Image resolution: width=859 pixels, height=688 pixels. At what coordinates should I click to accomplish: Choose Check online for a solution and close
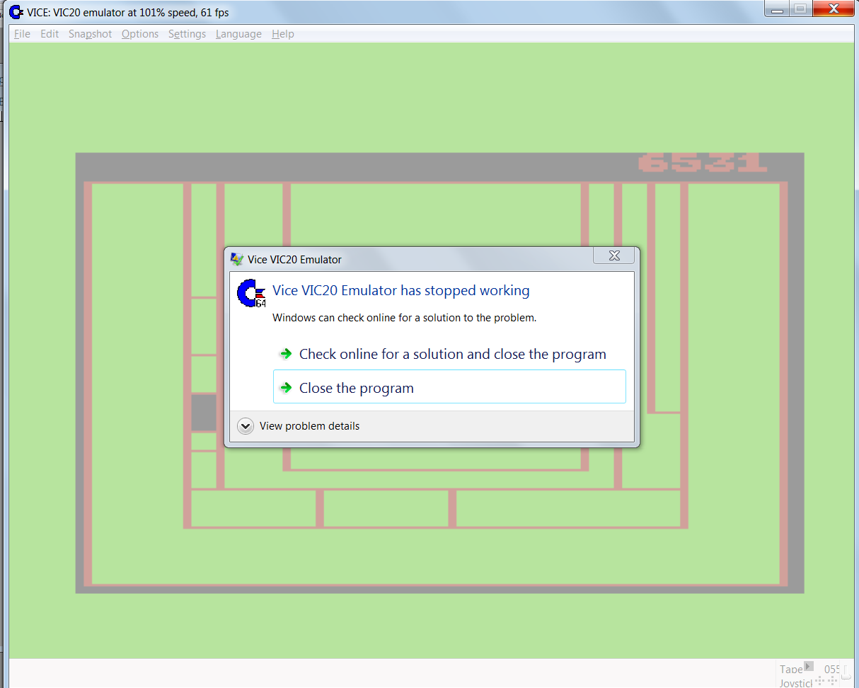(x=449, y=354)
